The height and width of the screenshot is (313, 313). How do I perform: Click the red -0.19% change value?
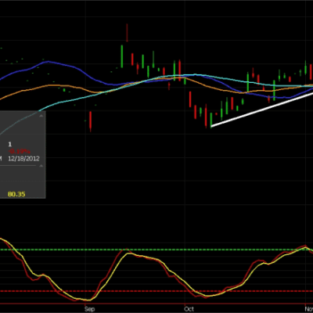[x=20, y=152]
